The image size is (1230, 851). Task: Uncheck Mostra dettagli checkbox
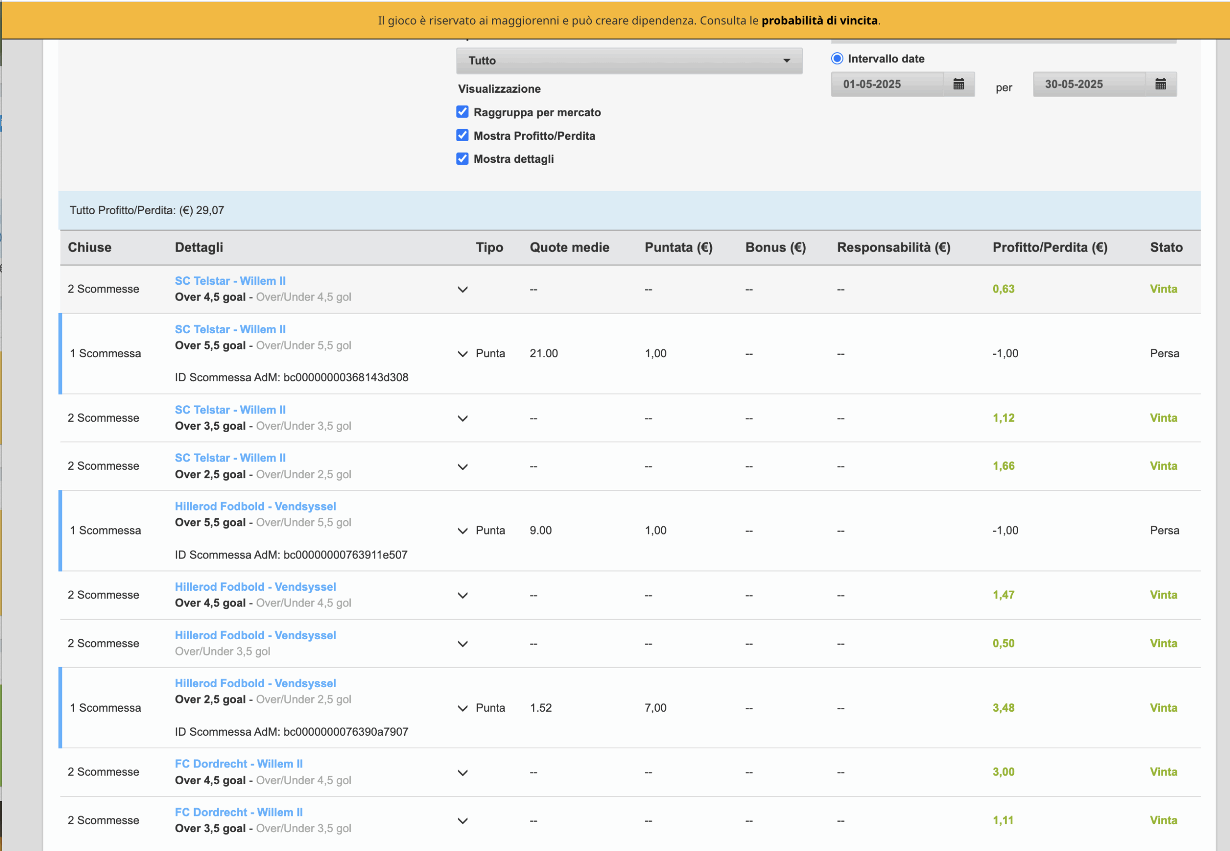point(462,159)
